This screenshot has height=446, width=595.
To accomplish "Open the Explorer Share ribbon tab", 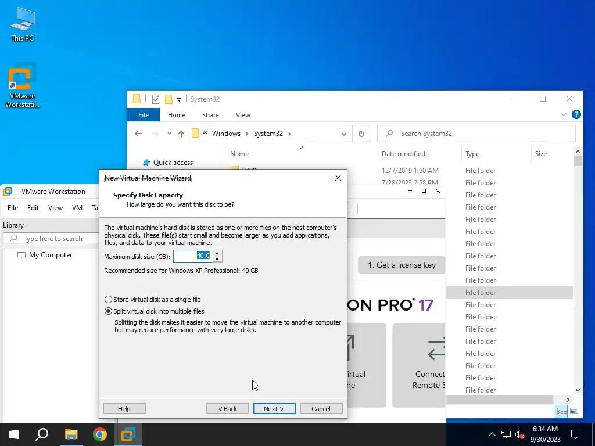I will (x=210, y=115).
